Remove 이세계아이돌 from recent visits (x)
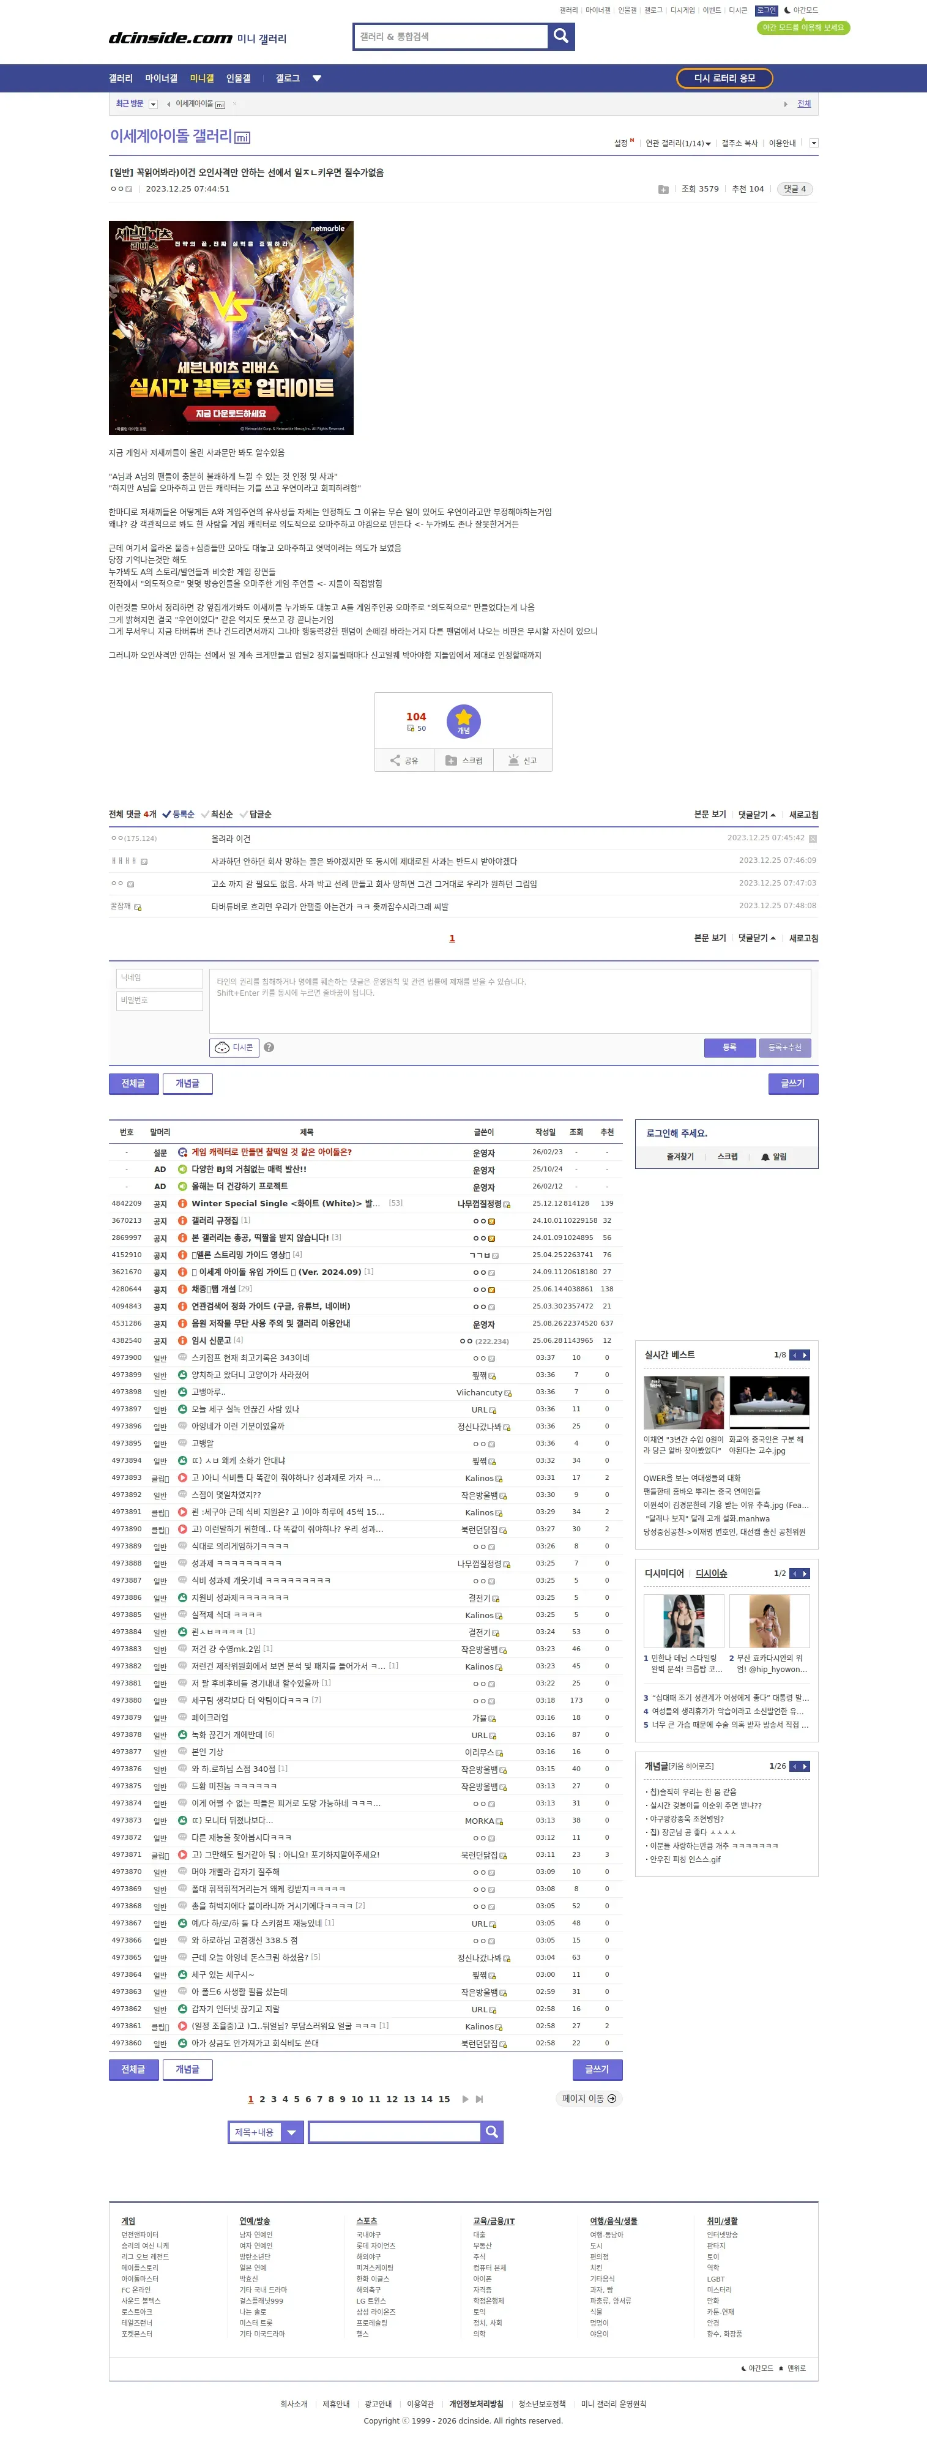The image size is (927, 2456). coord(234,104)
